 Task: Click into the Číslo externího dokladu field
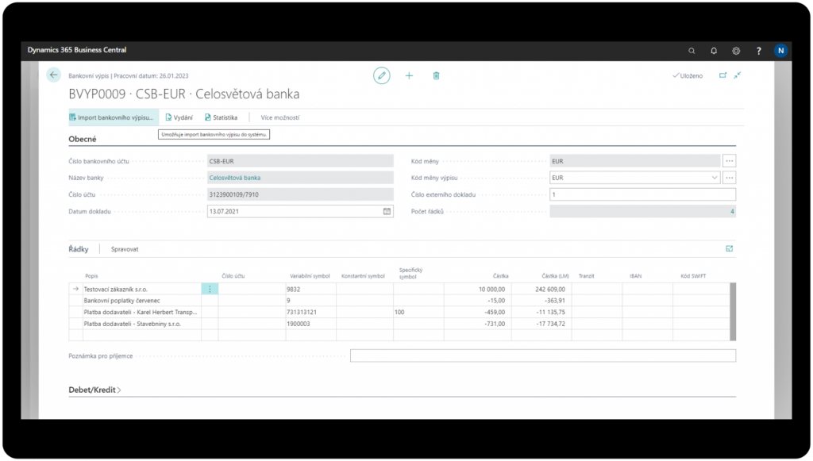tap(642, 194)
